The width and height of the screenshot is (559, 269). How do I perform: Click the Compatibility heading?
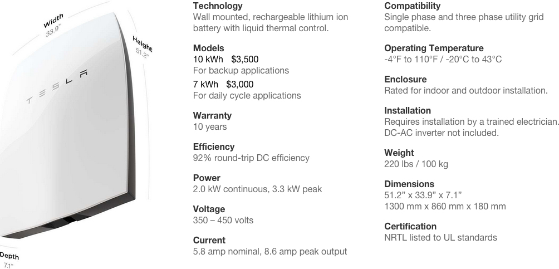pyautogui.click(x=412, y=6)
